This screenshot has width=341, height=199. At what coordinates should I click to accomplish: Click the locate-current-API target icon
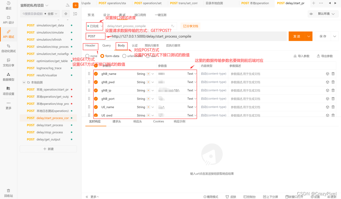pos(66,14)
